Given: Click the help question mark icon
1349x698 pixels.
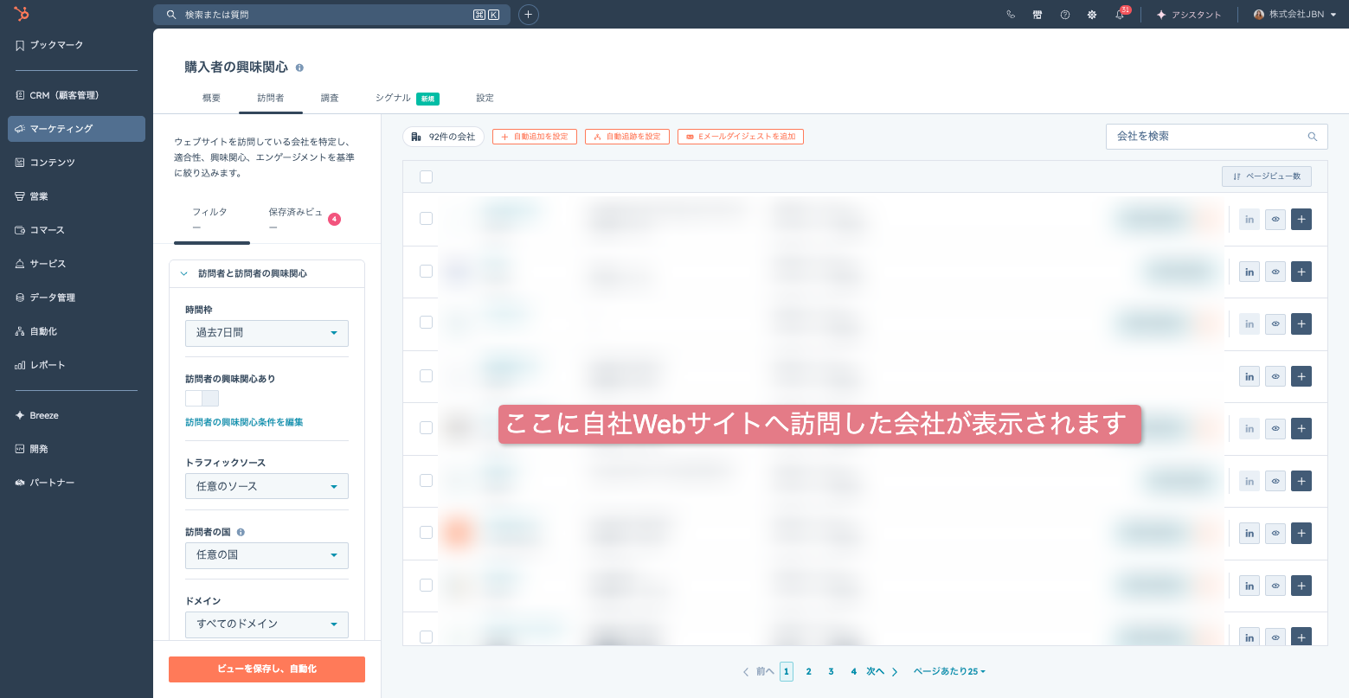Looking at the screenshot, I should [x=1065, y=15].
